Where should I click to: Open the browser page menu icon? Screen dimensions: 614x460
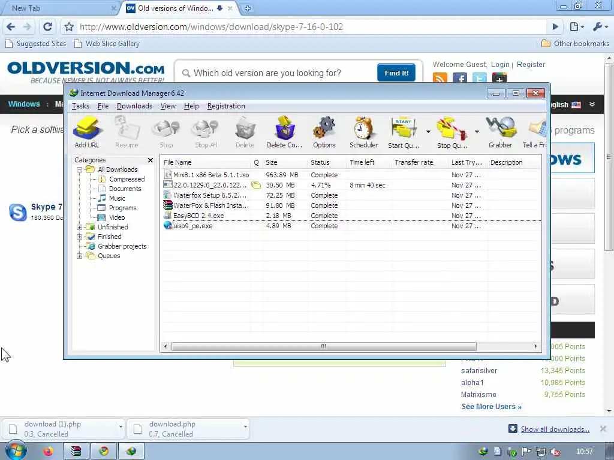point(576,27)
